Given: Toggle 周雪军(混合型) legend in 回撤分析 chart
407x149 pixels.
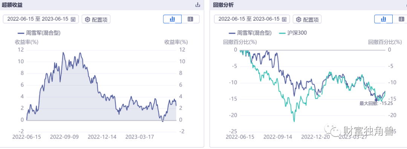Looking at the screenshot, I should coord(250,33).
